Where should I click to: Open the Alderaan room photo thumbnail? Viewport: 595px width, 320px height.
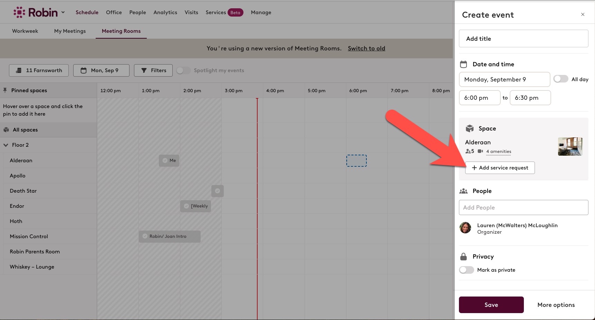pyautogui.click(x=570, y=146)
